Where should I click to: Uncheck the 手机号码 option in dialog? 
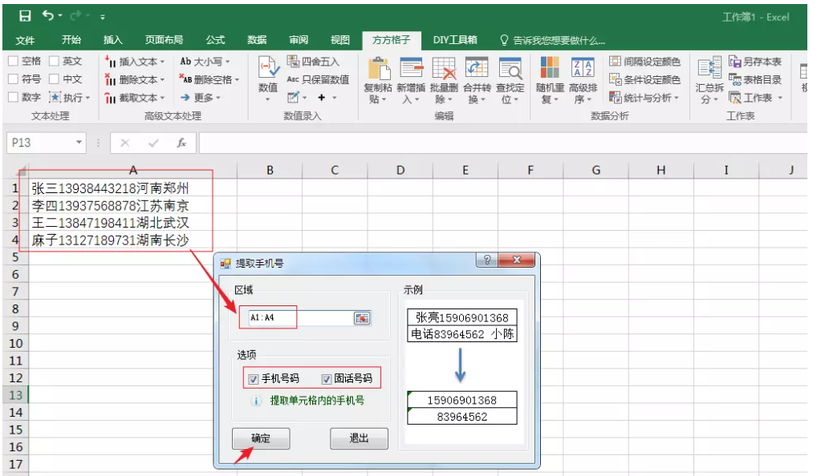click(254, 379)
